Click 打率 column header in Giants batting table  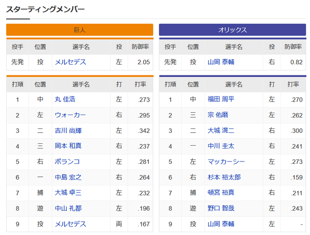pyautogui.click(x=140, y=85)
